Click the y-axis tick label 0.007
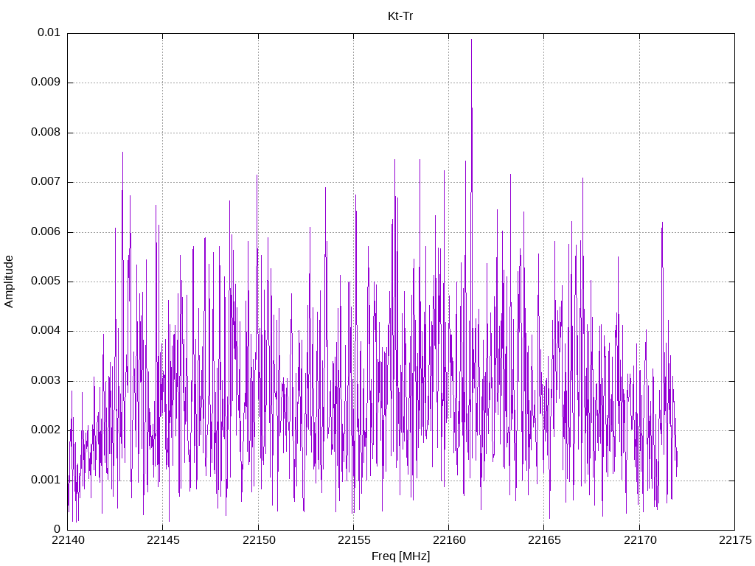Screen dimensions: 755x566 pos(45,182)
